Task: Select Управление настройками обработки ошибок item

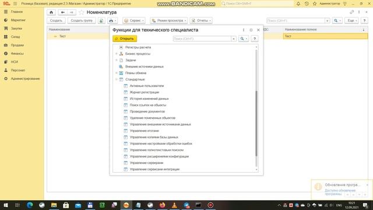Action: [161, 144]
